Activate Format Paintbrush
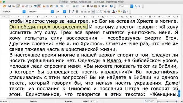 (57, 6)
